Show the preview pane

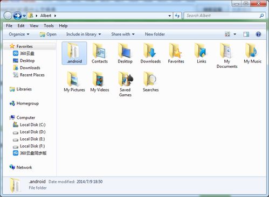click(246, 34)
